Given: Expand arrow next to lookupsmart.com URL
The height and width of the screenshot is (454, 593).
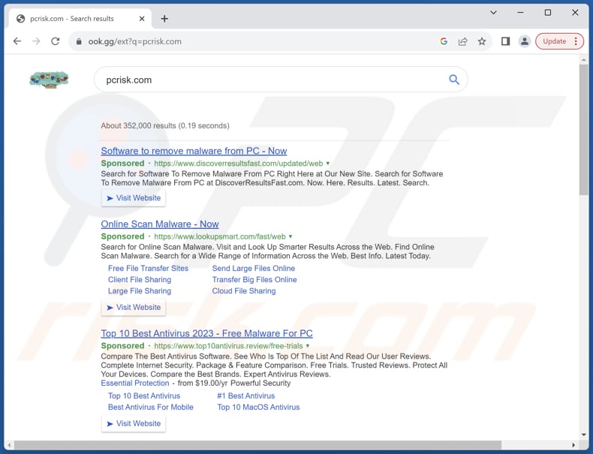Looking at the screenshot, I should (290, 236).
